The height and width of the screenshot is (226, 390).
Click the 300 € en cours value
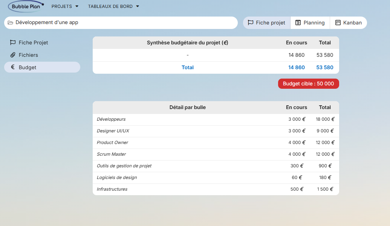297,166
